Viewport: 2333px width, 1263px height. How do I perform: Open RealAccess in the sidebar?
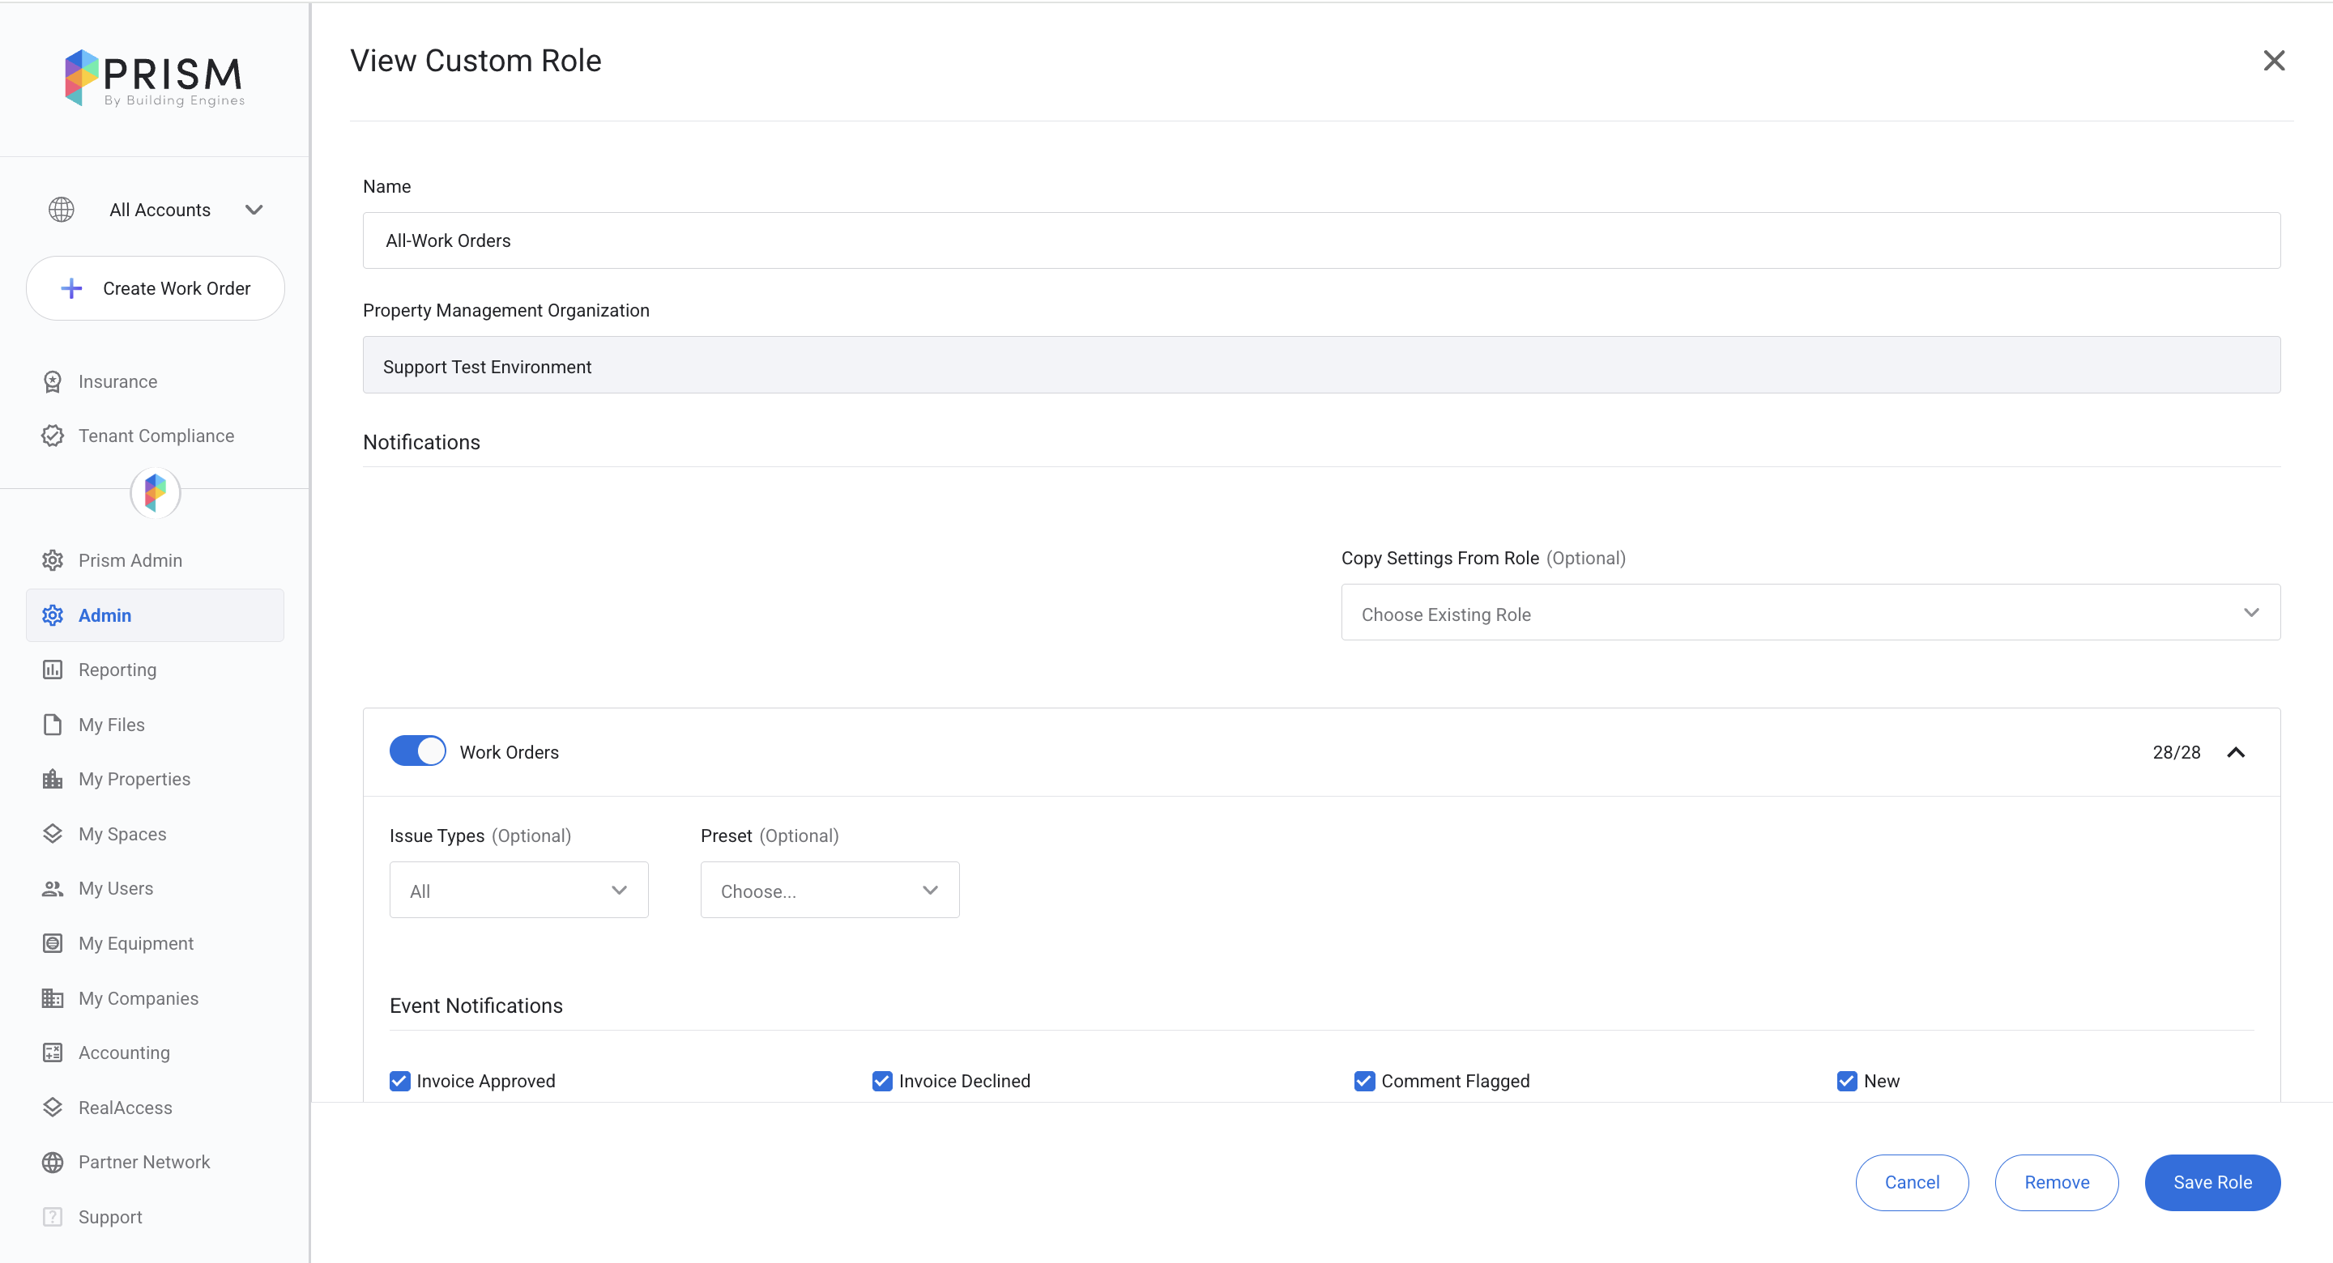coord(125,1108)
